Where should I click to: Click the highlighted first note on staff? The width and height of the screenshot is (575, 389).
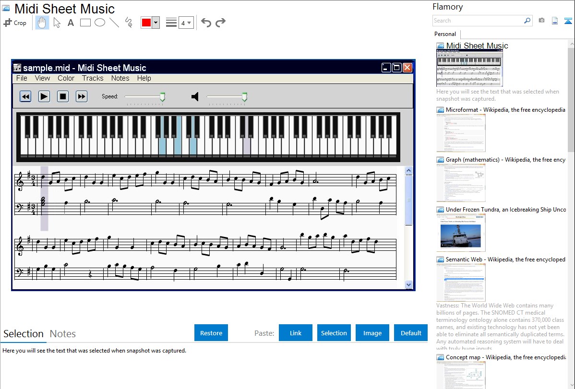pos(43,177)
